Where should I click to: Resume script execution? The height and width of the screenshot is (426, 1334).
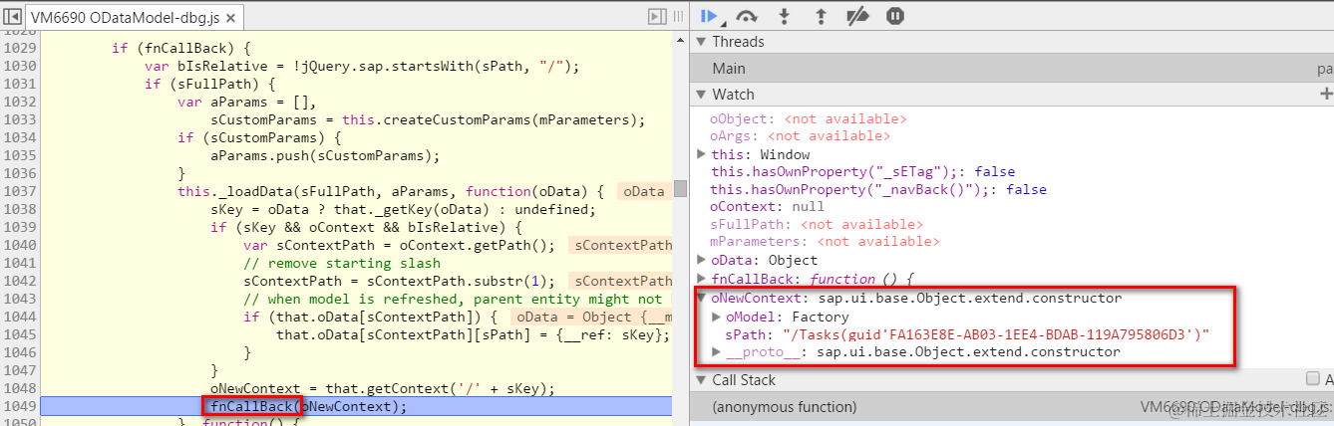(711, 16)
